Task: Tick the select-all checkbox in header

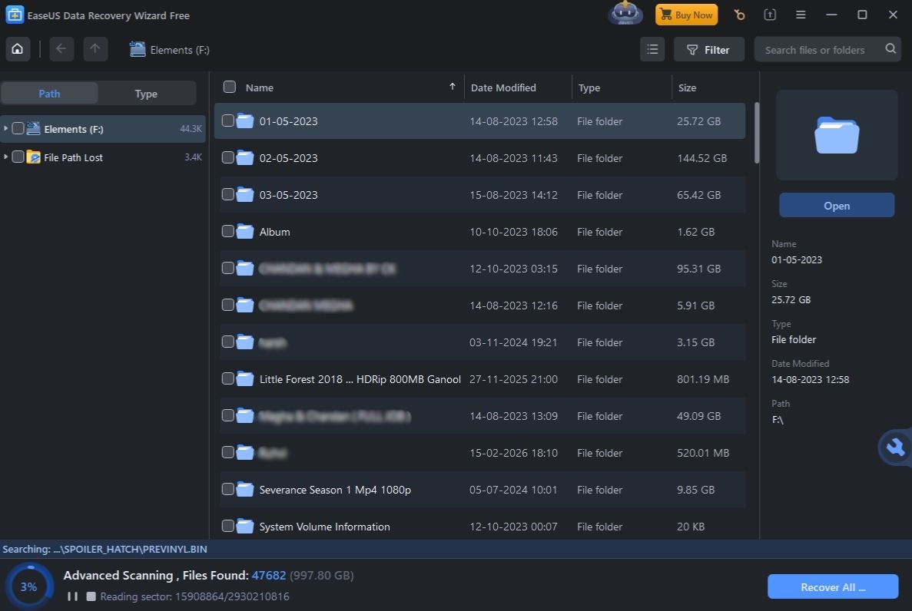Action: click(x=229, y=87)
